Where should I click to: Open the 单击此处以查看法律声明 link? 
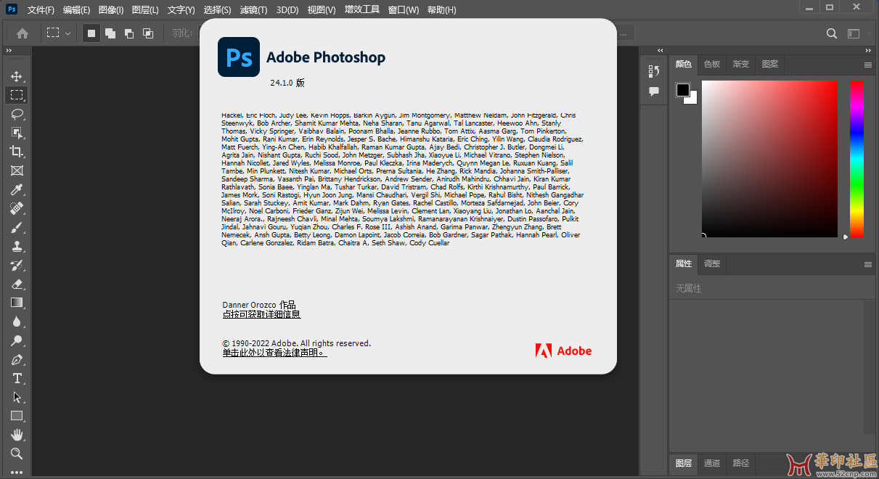point(274,353)
